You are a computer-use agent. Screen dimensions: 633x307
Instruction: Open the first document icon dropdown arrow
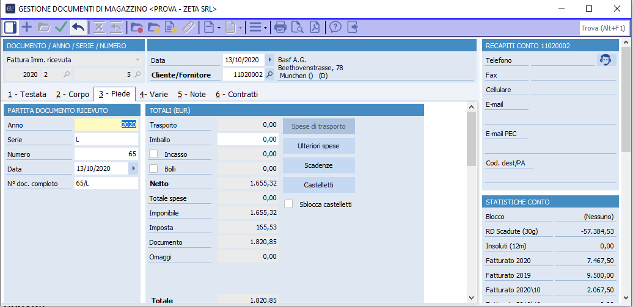(x=218, y=28)
